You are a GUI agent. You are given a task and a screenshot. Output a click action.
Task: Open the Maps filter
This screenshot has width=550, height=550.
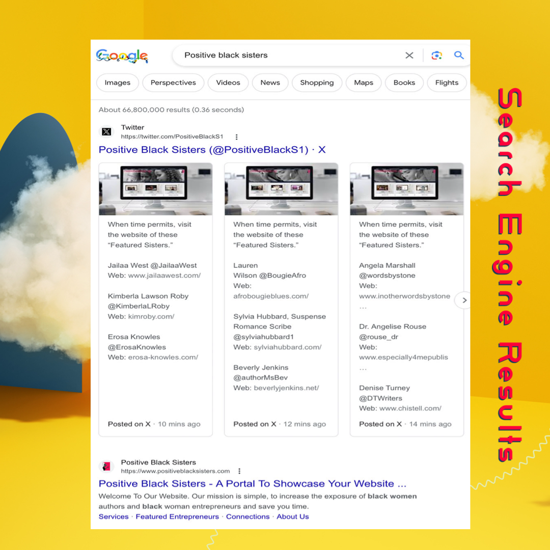click(364, 83)
